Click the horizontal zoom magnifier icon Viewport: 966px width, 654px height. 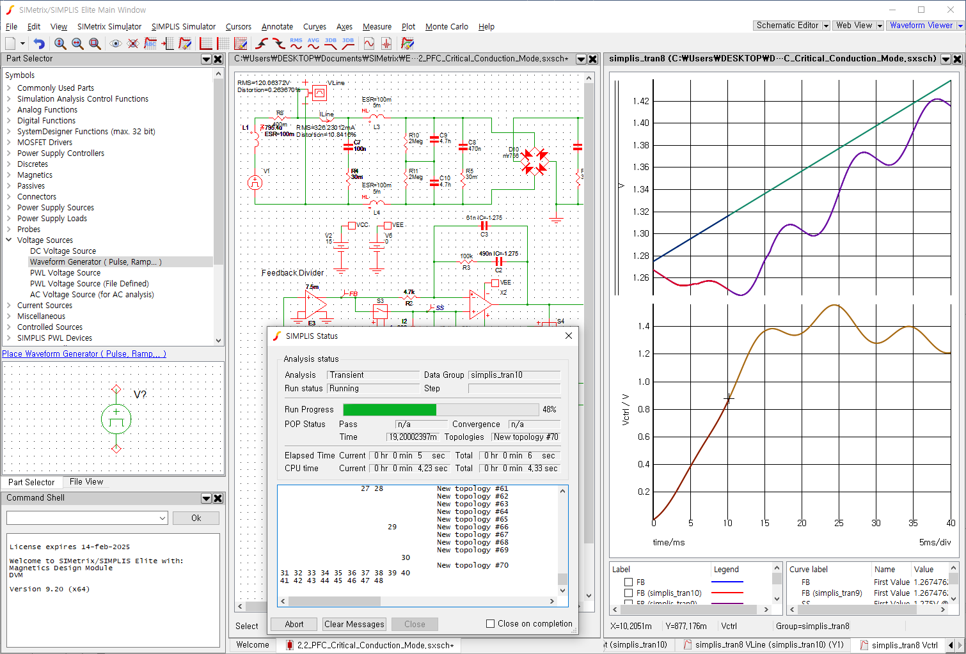tap(77, 43)
